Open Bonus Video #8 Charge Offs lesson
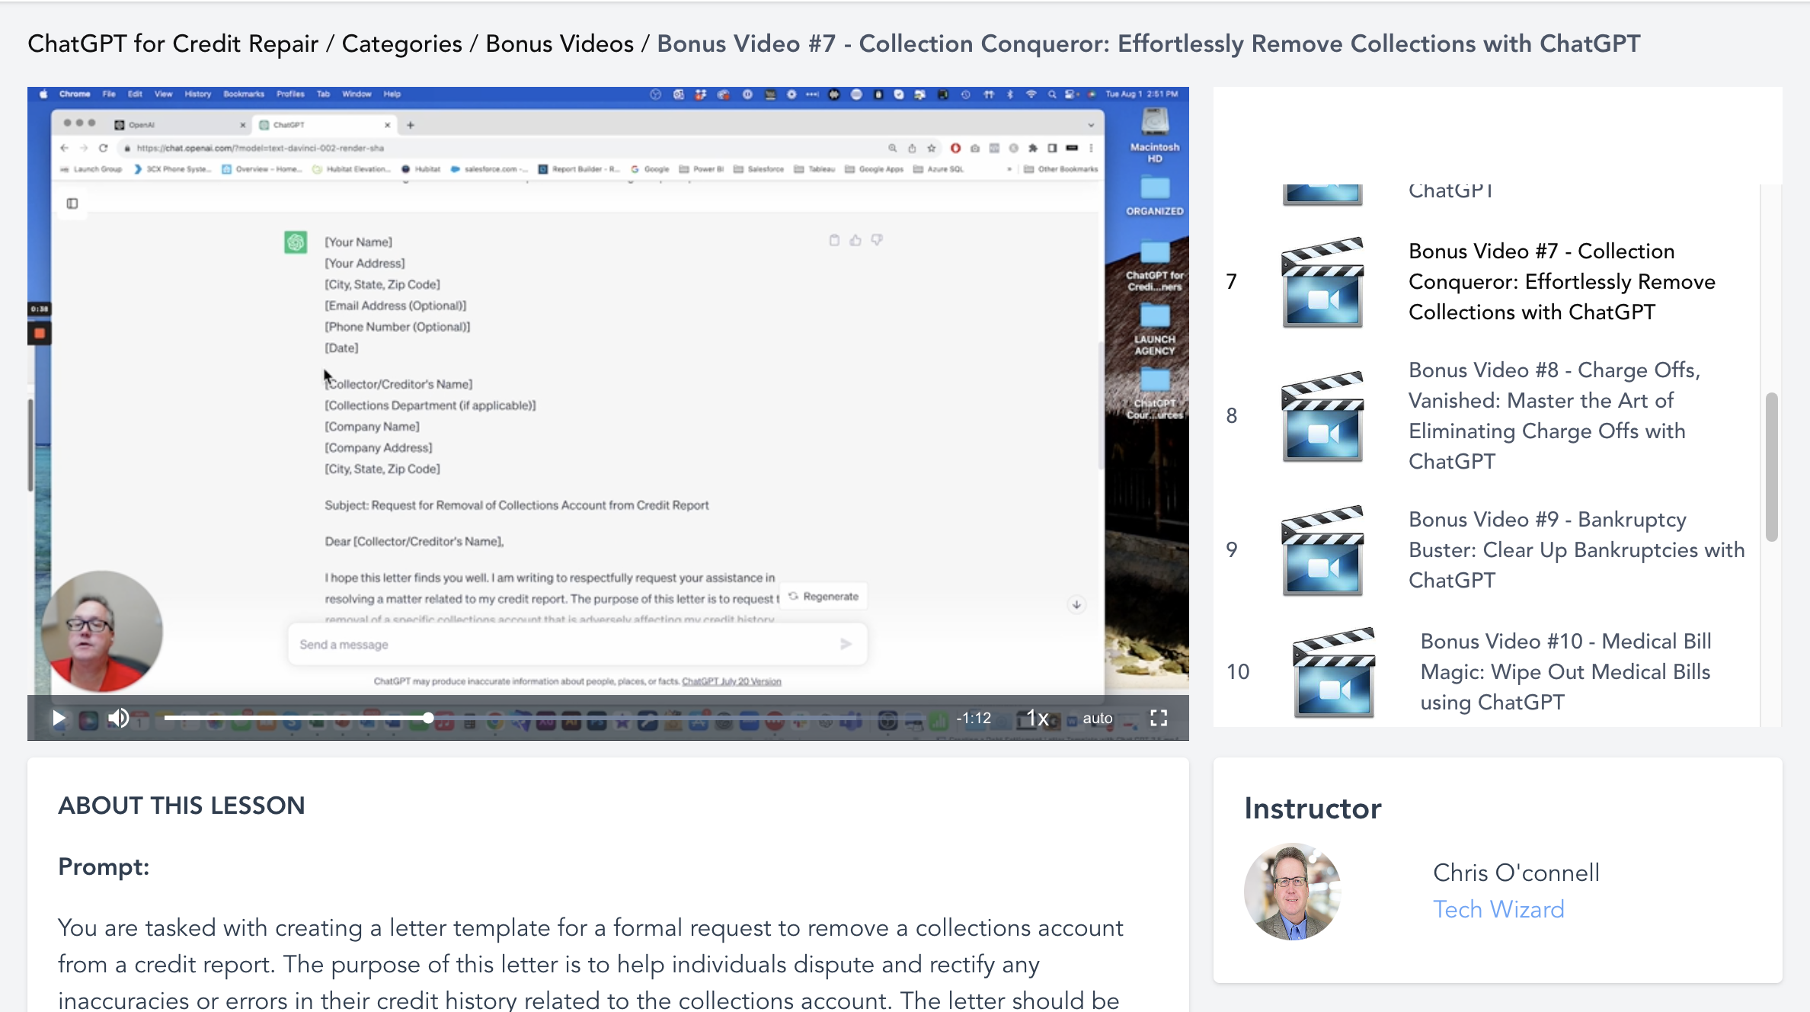Screen dimensions: 1810x1012 [1555, 415]
